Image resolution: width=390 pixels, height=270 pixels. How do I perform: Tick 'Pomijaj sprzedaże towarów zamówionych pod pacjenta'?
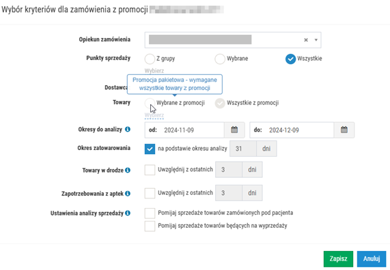pos(150,213)
